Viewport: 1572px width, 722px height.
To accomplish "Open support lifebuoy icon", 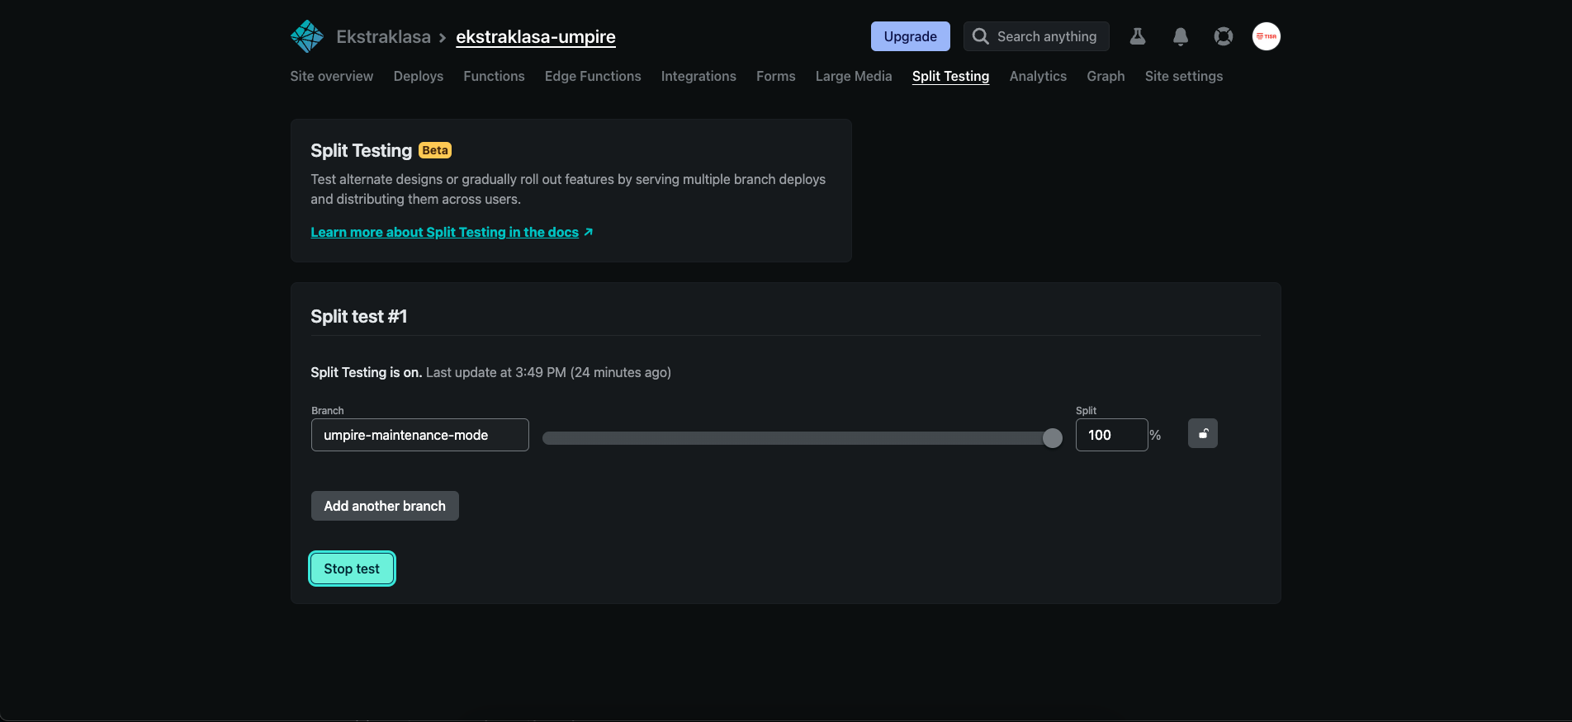I will 1224,36.
